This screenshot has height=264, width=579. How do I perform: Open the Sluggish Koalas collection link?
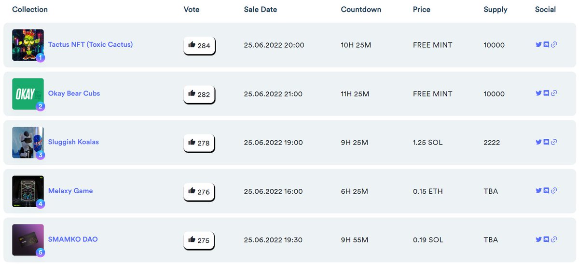(x=73, y=142)
